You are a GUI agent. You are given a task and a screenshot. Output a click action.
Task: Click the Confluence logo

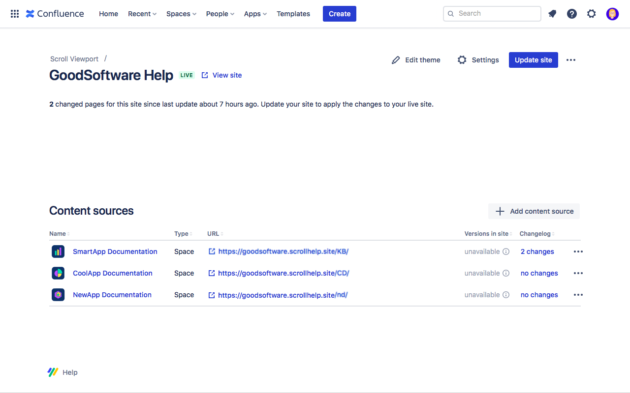tap(55, 14)
